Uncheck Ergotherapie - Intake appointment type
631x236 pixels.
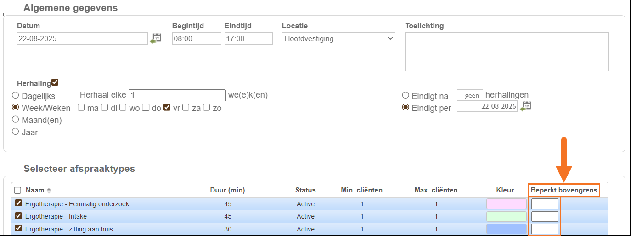point(19,216)
